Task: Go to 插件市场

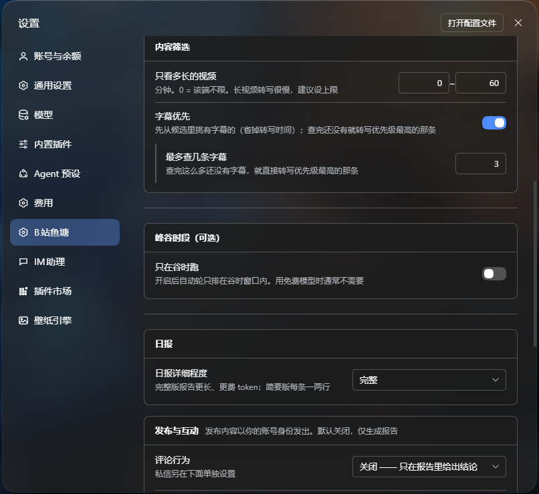Action: (x=65, y=291)
